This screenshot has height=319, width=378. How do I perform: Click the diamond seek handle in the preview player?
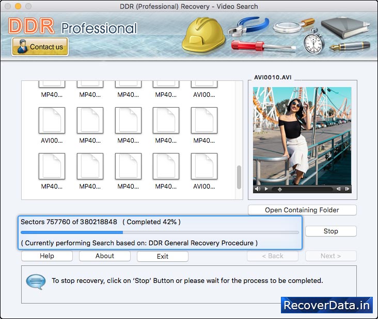coord(280,189)
